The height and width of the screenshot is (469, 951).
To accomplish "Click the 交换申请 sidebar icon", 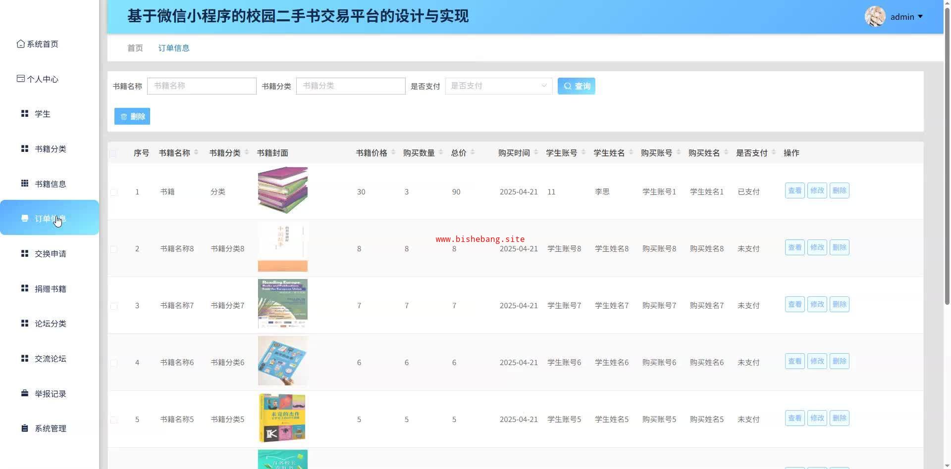I will click(25, 254).
